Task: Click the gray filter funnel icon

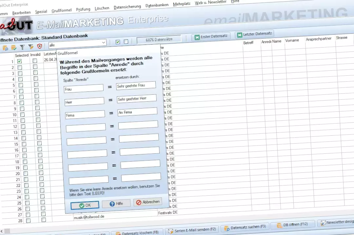Action: pyautogui.click(x=22, y=48)
